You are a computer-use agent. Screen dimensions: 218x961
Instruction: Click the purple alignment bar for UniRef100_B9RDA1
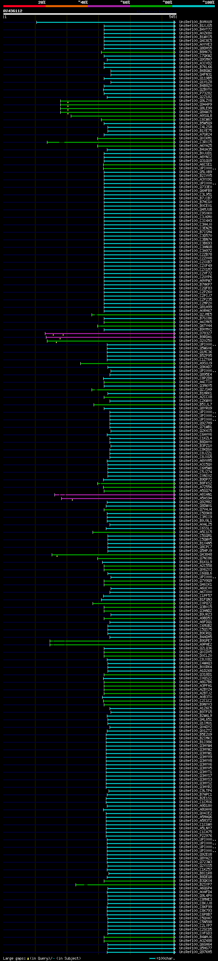[x=111, y=337]
